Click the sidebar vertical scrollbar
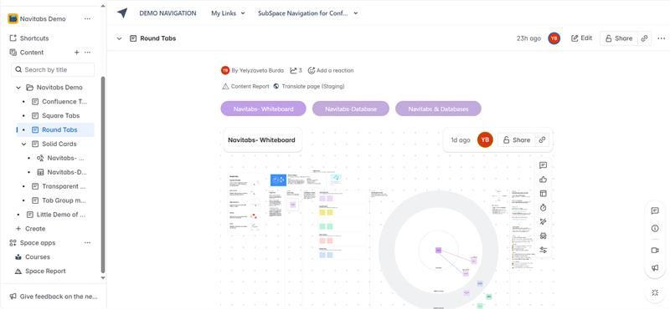 point(102,175)
